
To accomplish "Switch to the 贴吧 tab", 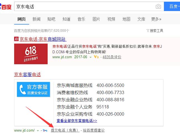I will pos(51,19).
